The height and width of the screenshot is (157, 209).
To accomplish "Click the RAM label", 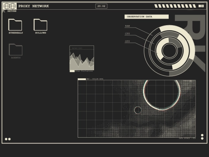I will [127, 26].
